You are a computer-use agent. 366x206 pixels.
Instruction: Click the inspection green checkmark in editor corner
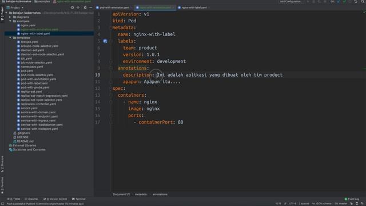[x=364, y=11]
